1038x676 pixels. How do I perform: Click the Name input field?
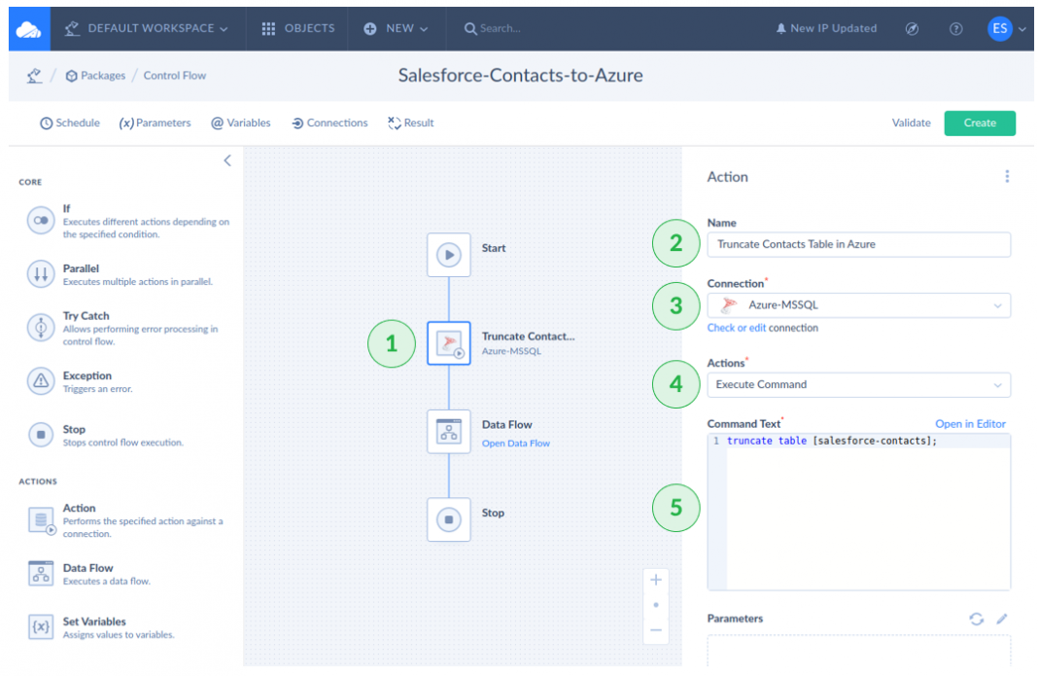click(858, 245)
